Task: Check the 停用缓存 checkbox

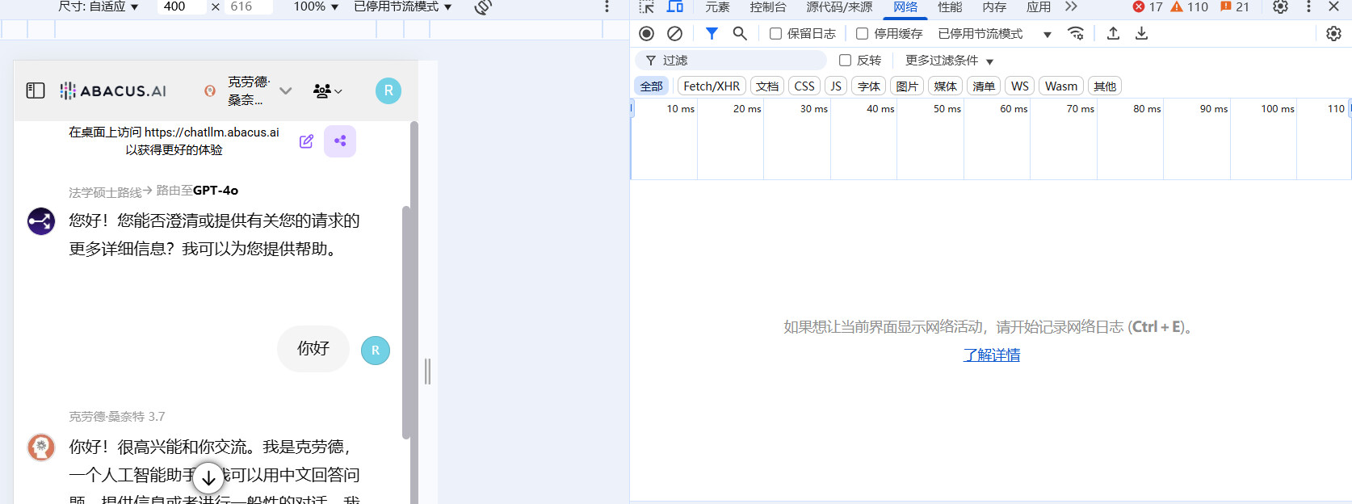Action: pos(863,34)
